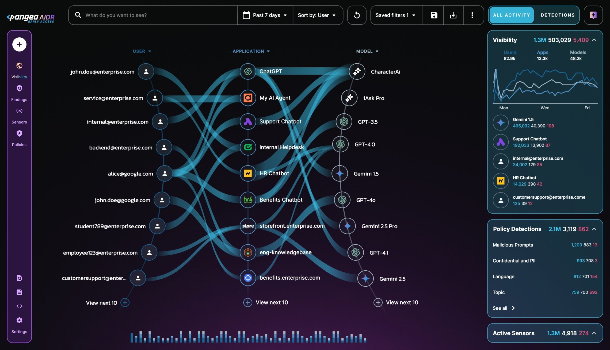Open the Sensors section in sidebar
Viewport: 610px width, 350px height.
pyautogui.click(x=19, y=116)
